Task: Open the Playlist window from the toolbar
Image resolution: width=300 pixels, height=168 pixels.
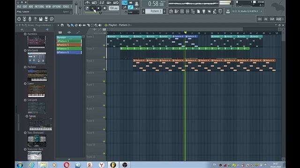Action: pyautogui.click(x=171, y=12)
